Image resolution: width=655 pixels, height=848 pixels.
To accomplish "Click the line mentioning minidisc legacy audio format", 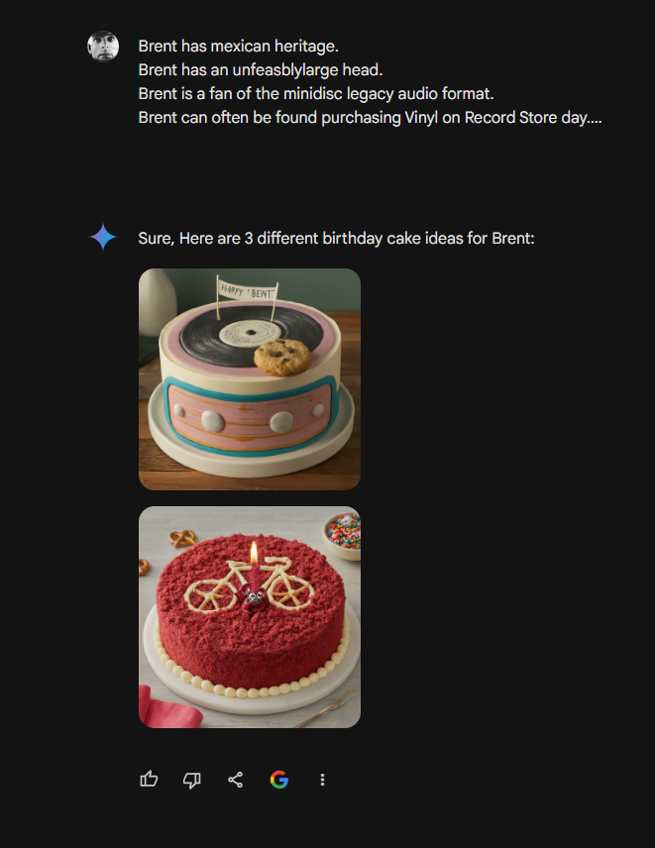I will point(316,93).
